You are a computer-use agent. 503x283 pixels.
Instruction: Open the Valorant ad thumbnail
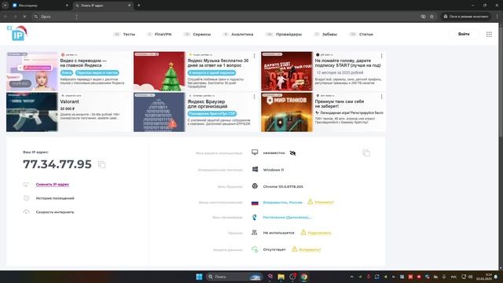pos(31,112)
